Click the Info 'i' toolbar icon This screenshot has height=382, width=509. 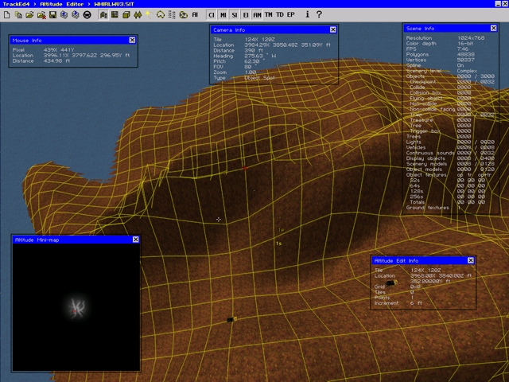(x=306, y=14)
